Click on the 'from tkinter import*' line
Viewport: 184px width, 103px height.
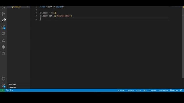click(x=52, y=7)
